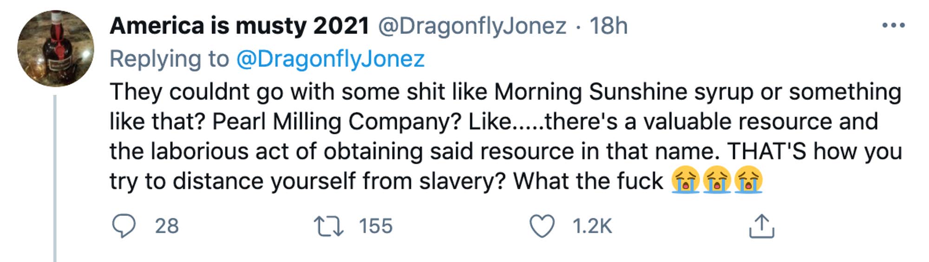Click the display name America is musty 2021
Screen dimensions: 929x262
pos(239,26)
